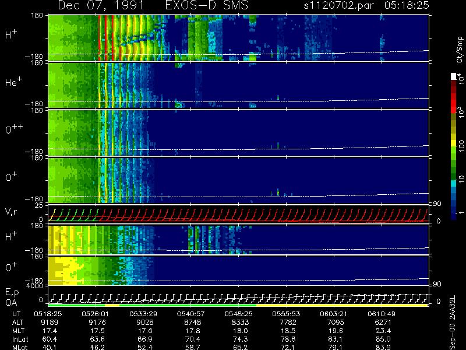Click InLat value '78.6'
Screen dimensions: 466x350
pyautogui.click(x=288, y=339)
